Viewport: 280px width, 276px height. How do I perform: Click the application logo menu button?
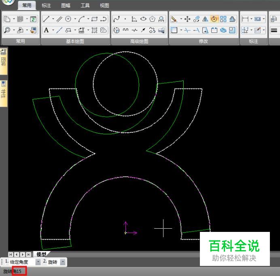7,2
